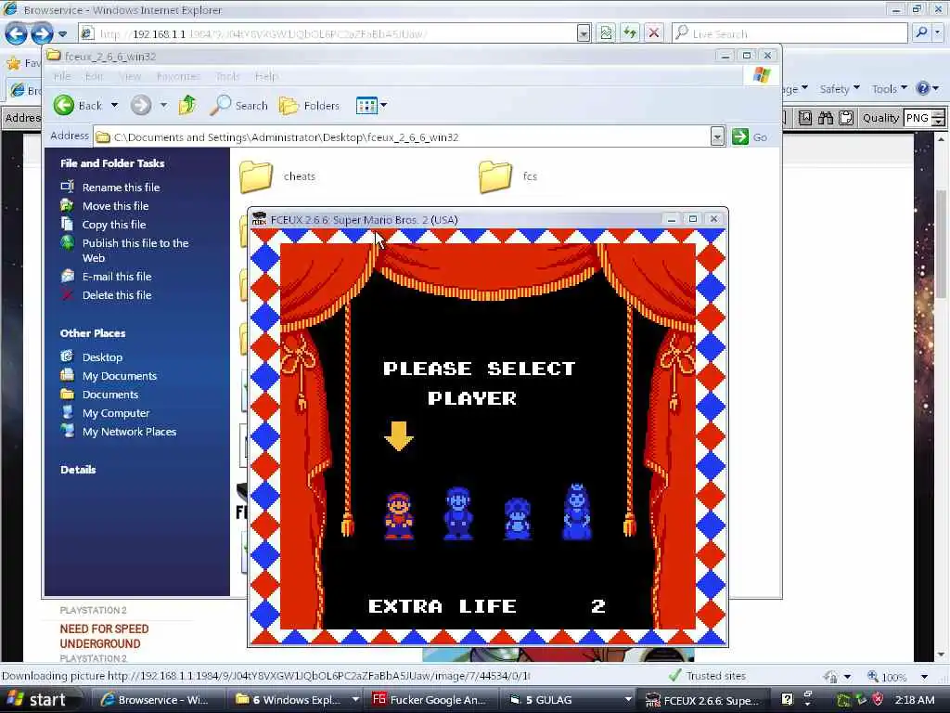
Task: Click E-mail this file
Action: 117,277
